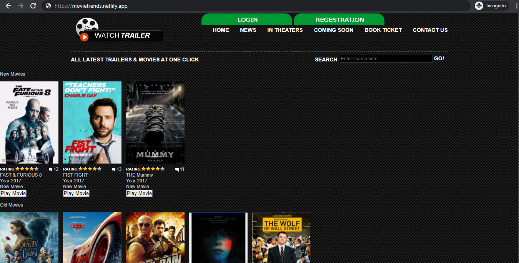Click the comments icon for Fast & Furious 8

pyautogui.click(x=51, y=169)
